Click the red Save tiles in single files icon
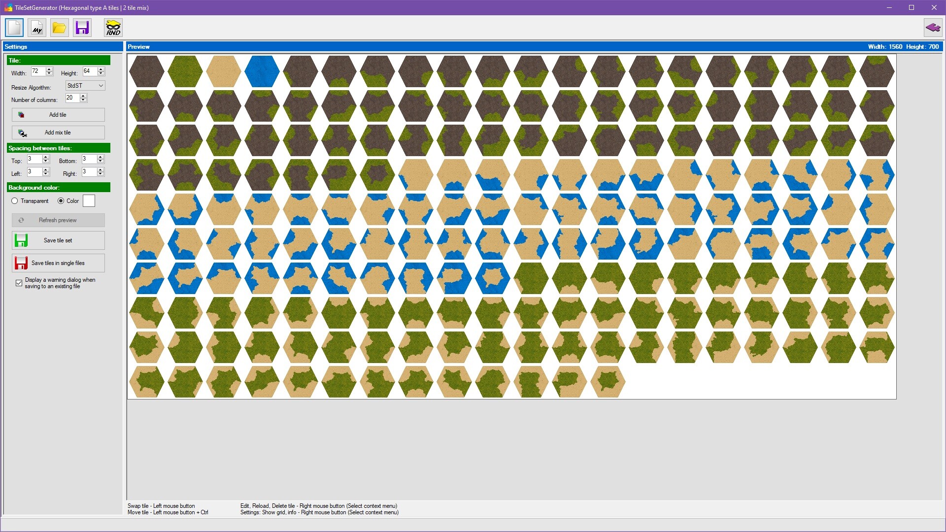The height and width of the screenshot is (532, 946). click(21, 263)
